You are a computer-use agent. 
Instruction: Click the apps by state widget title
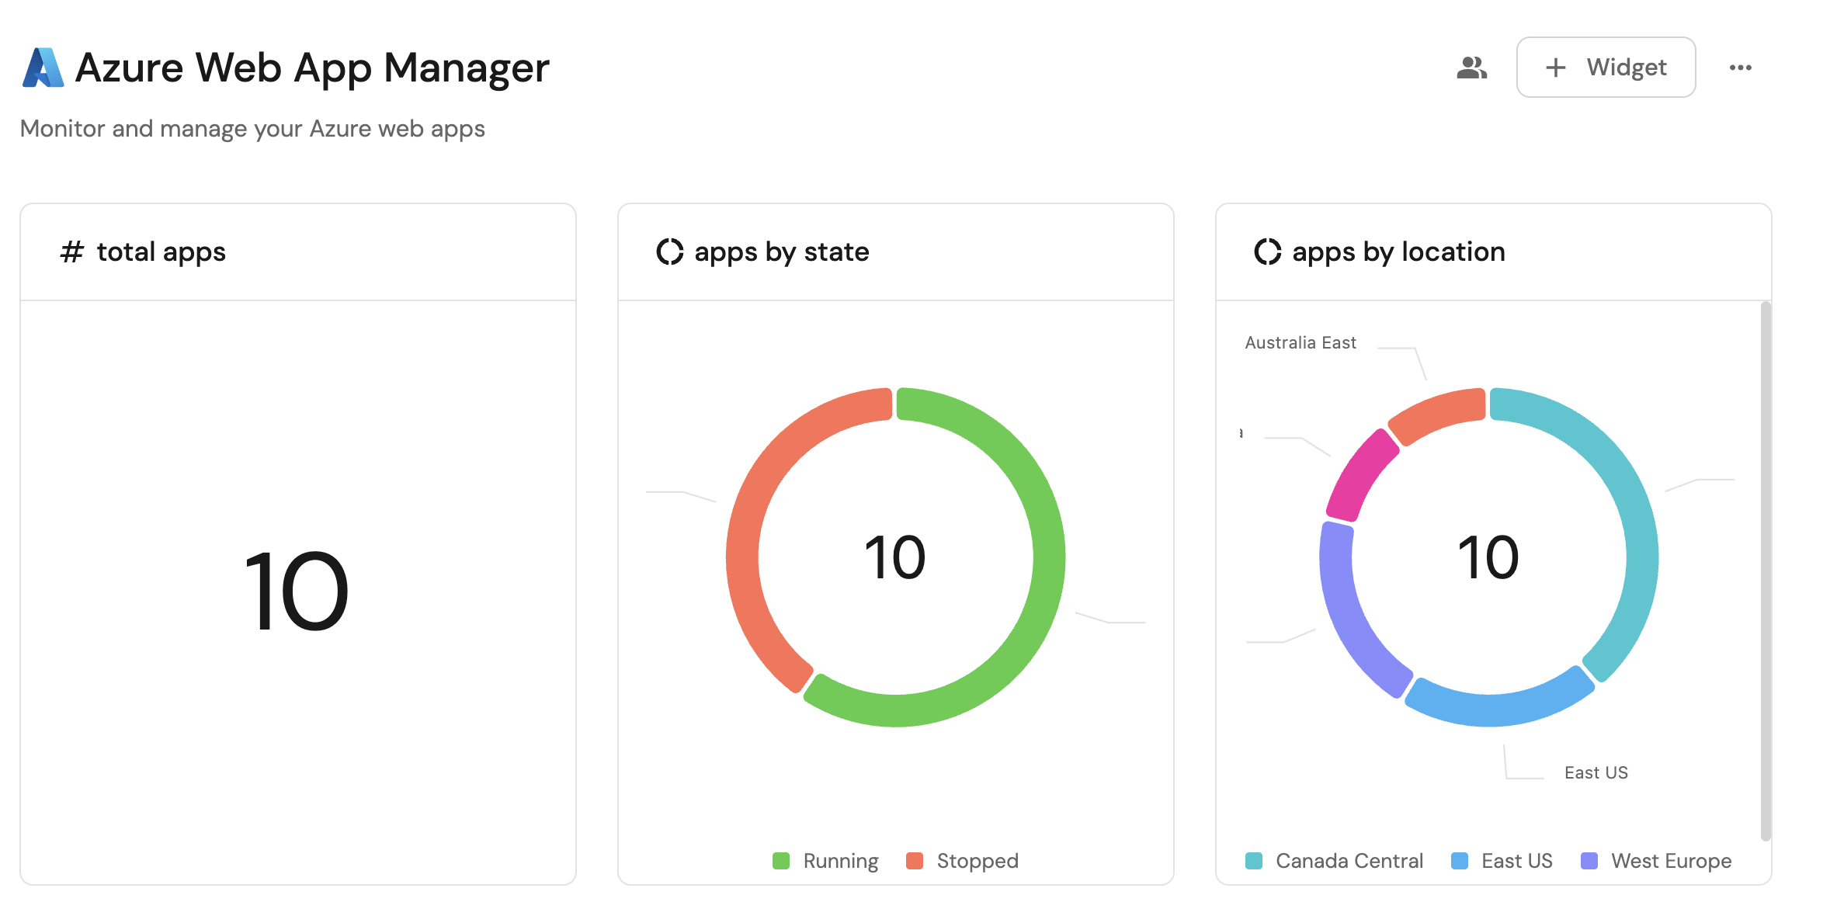tap(781, 252)
